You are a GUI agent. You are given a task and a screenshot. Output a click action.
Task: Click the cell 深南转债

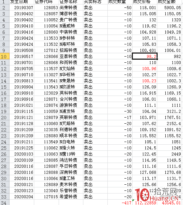(x=71, y=172)
